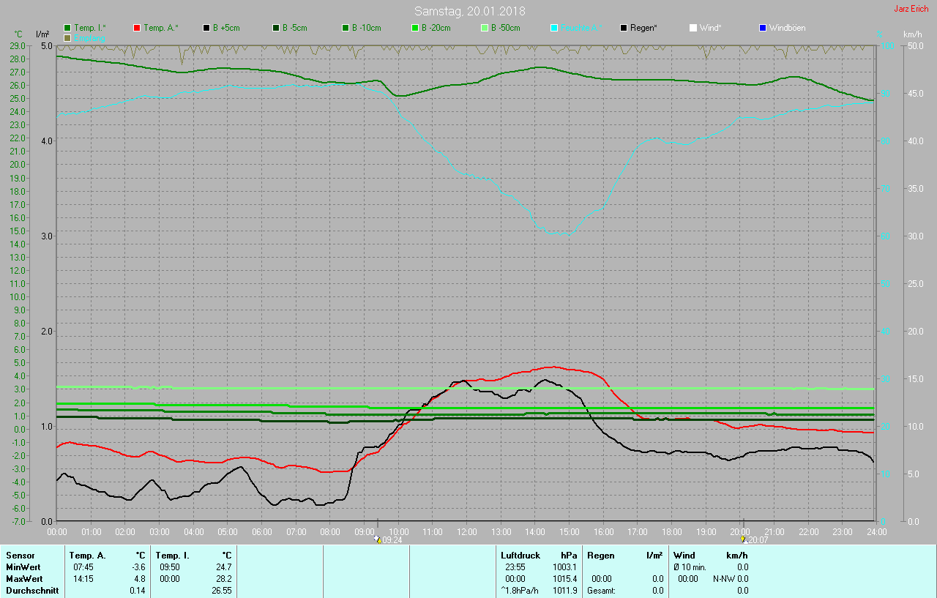Toggle the B -20cm series in legend

[x=415, y=28]
